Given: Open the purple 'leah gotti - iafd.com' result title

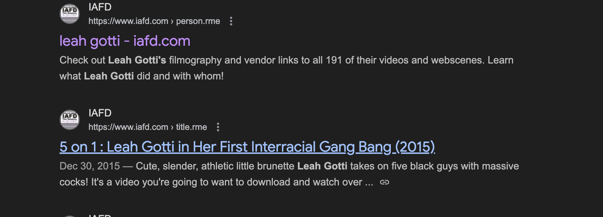Looking at the screenshot, I should point(124,41).
